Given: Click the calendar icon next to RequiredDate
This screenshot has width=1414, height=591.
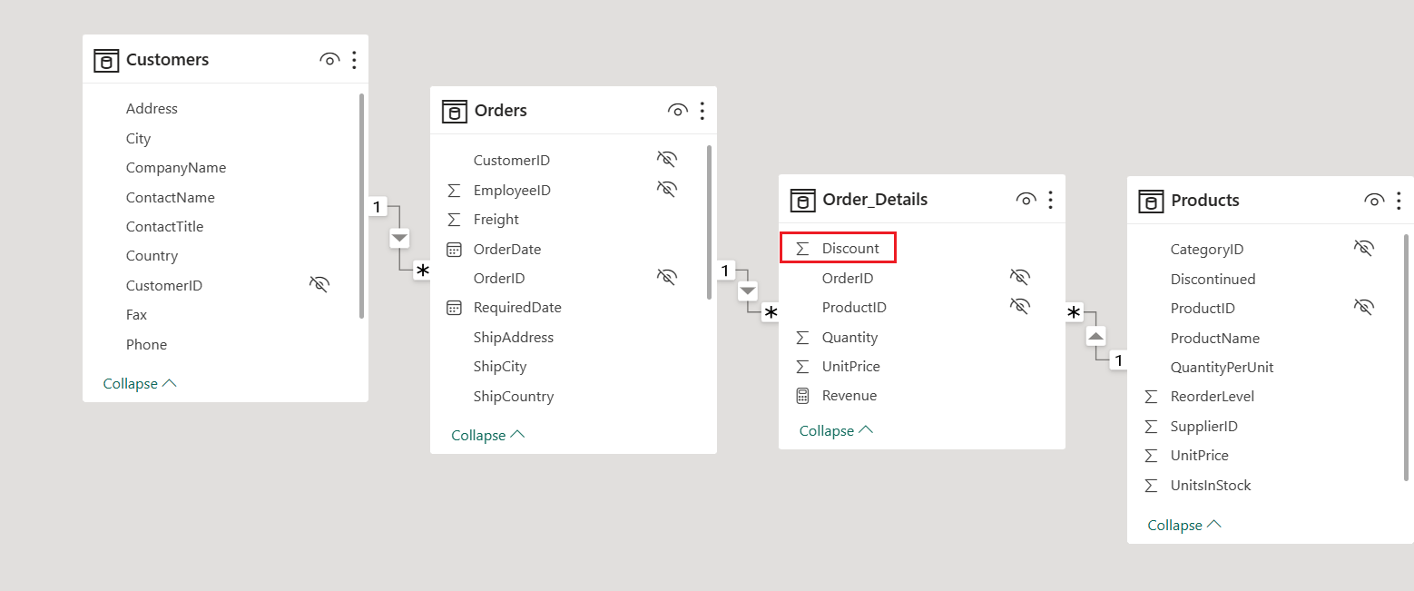Looking at the screenshot, I should (454, 307).
